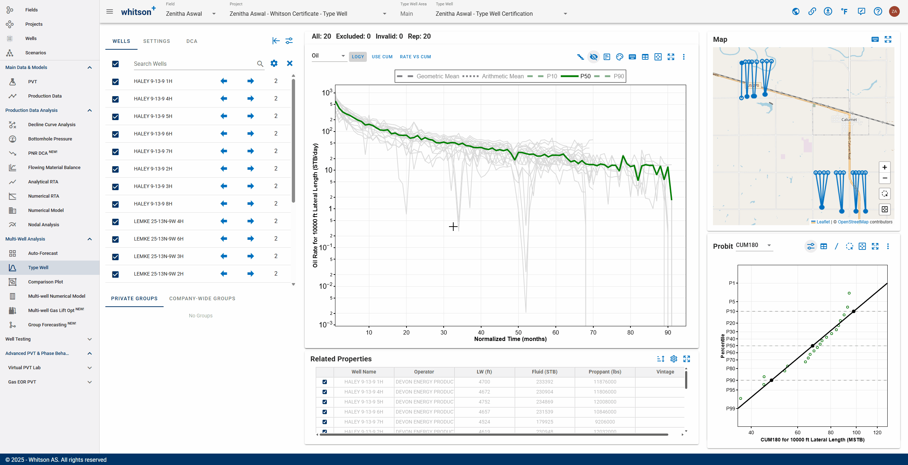The height and width of the screenshot is (465, 908).
Task: Open the Company-Wide Groups tab
Action: tap(202, 298)
